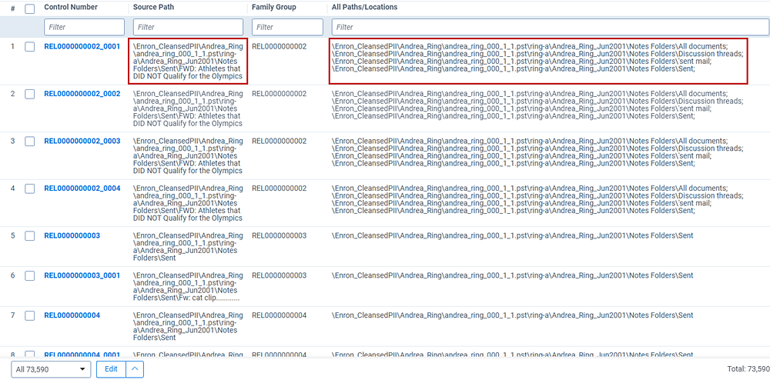Open the All 73,590 selection dropdown
Screen dimensions: 770x380
coord(51,369)
